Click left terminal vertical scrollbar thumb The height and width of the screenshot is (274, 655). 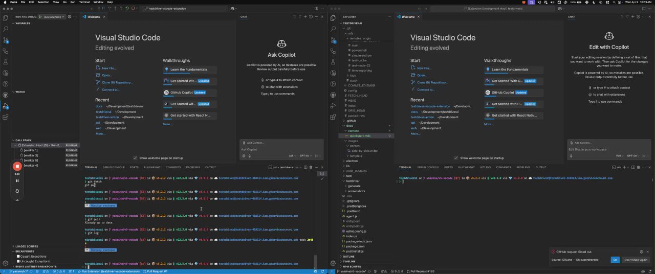click(x=315, y=261)
